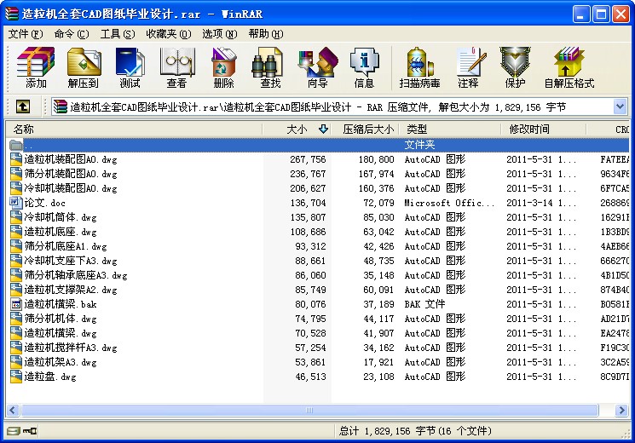Image resolution: width=635 pixels, height=443 pixels.
Task: Click the WinRAR title bar app icon
Action: [12, 14]
